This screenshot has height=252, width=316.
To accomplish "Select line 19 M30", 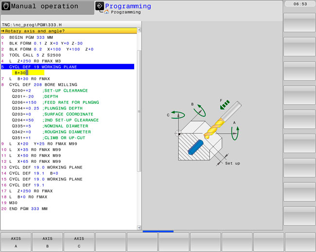I will pos(9,203).
